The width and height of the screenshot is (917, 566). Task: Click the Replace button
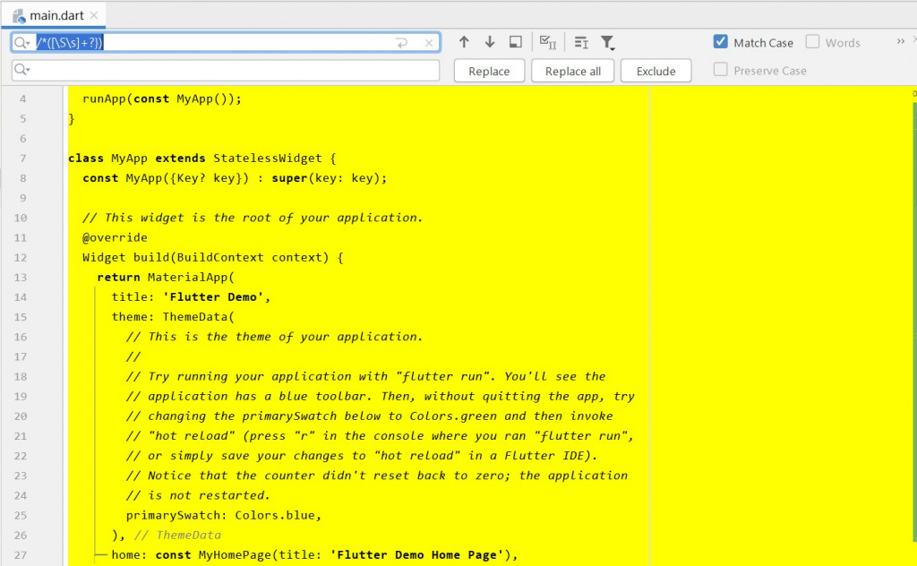click(x=489, y=71)
